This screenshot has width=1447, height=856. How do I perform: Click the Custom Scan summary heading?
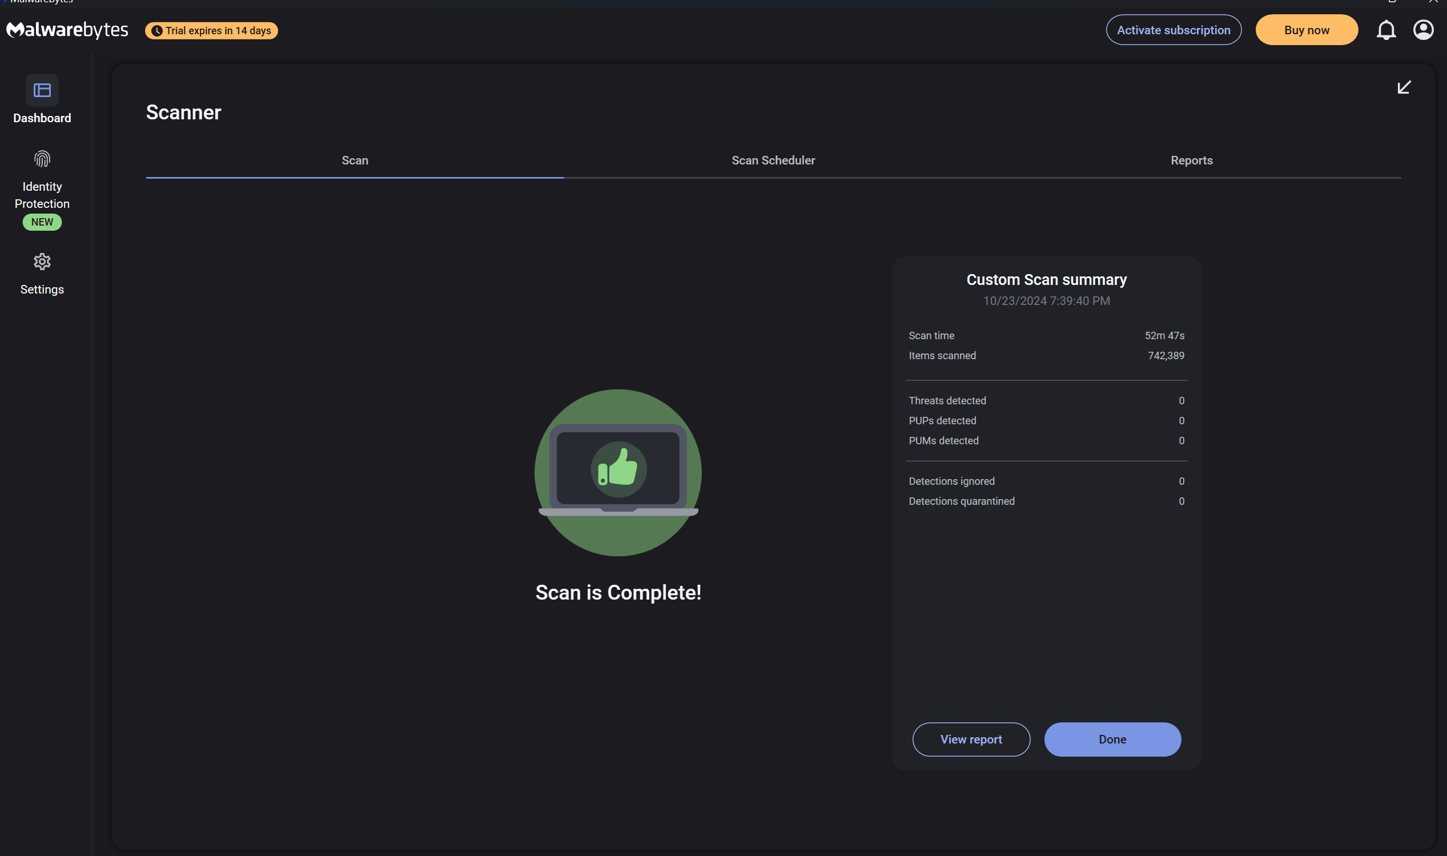[1046, 280]
